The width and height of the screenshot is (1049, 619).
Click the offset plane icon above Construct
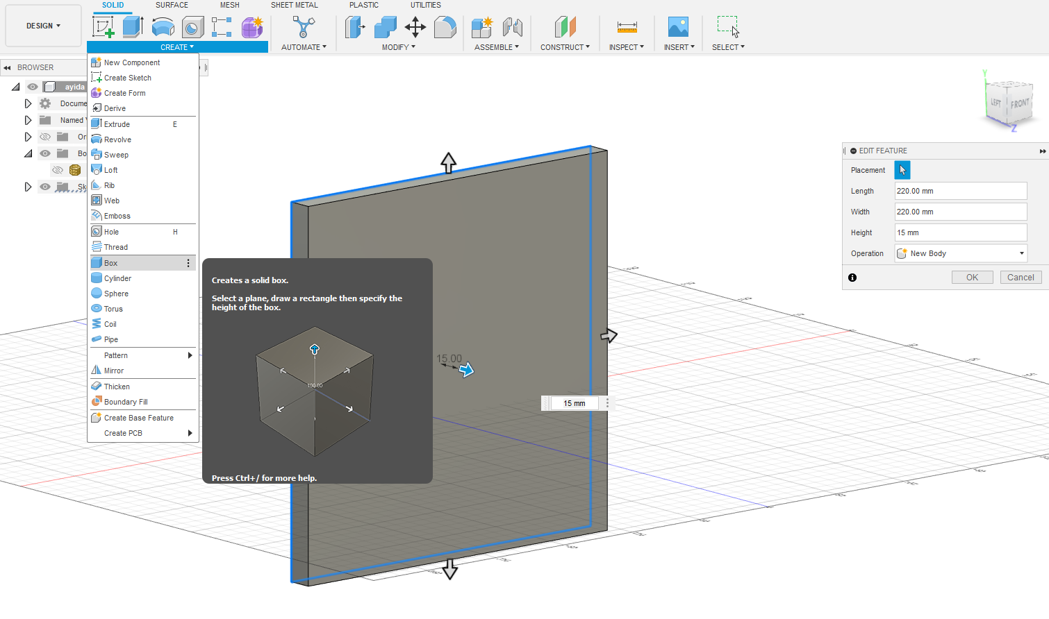pos(565,27)
